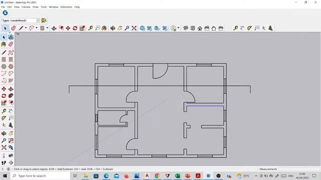Viewport: 321px width, 180px height.
Task: Click the SketchUp logo icon below File menu
Action: 5,13
